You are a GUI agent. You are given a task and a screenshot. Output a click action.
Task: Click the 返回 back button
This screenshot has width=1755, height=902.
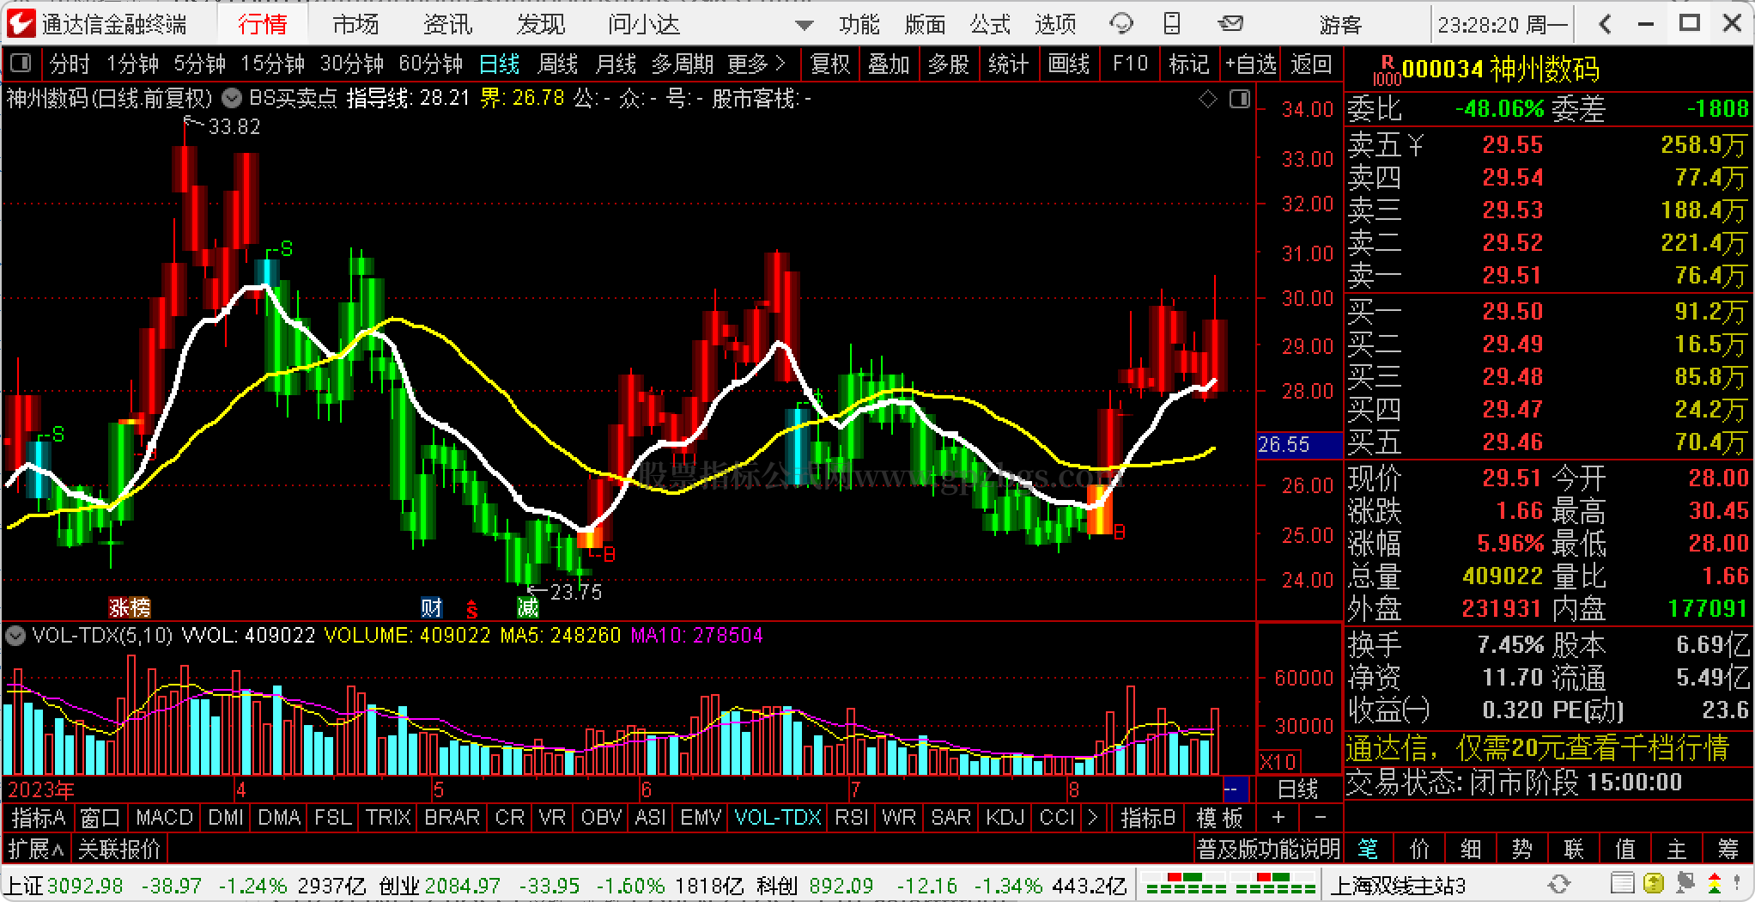point(1311,64)
